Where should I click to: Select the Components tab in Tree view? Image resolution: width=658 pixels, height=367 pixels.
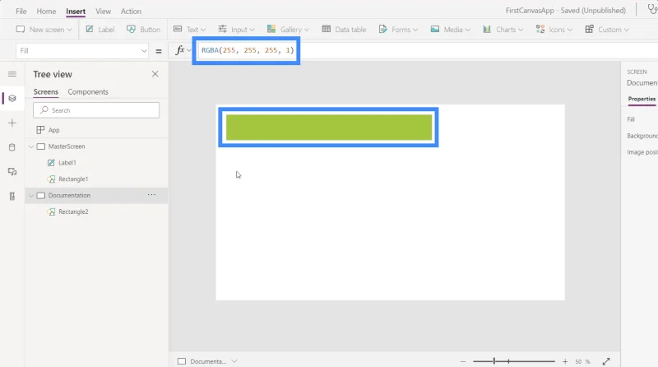(x=88, y=91)
